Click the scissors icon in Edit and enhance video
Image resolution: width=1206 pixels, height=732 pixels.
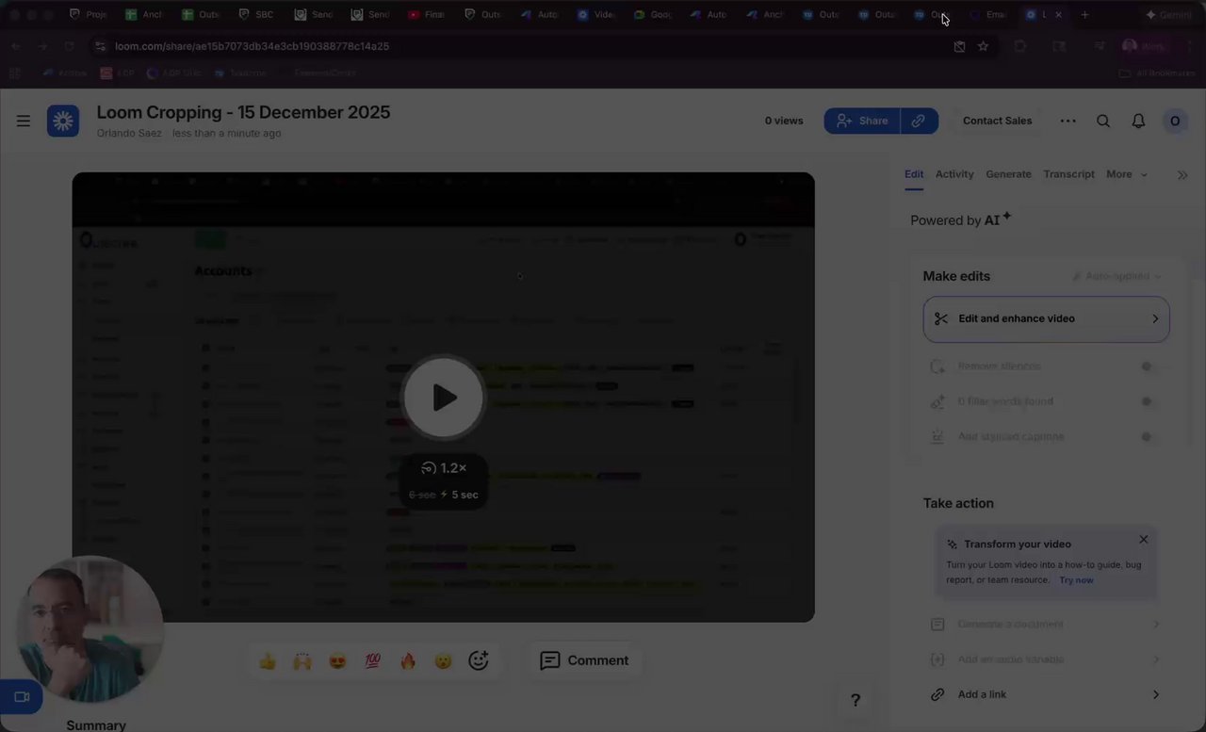pos(940,319)
